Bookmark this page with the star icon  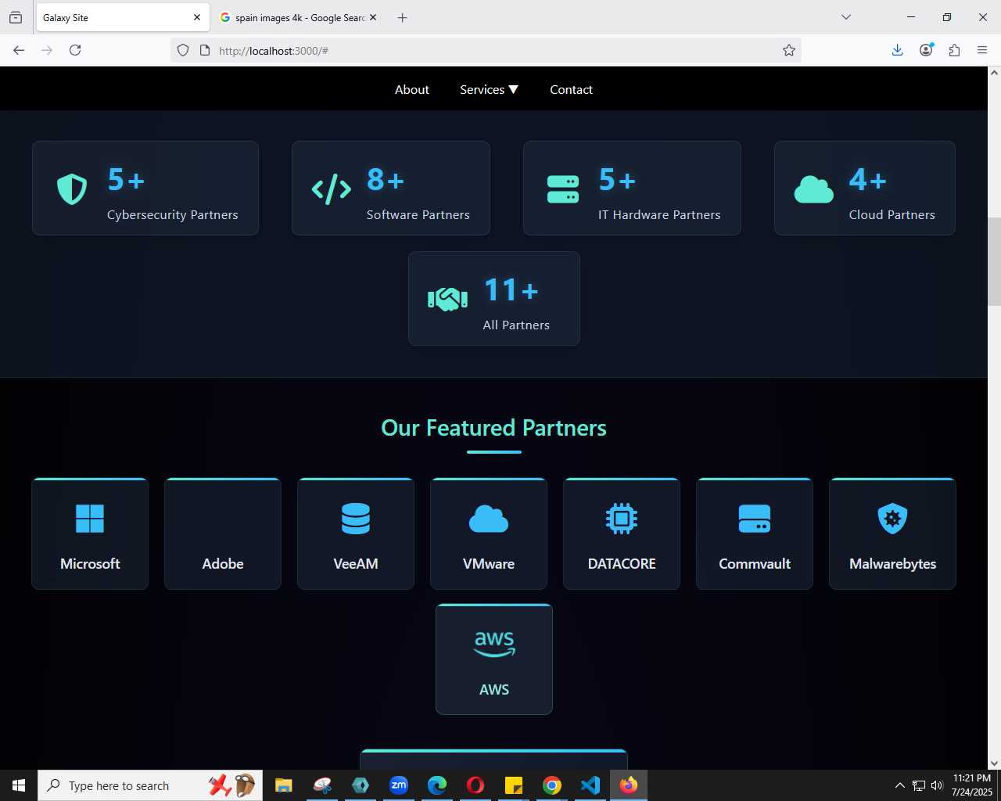pyautogui.click(x=789, y=50)
